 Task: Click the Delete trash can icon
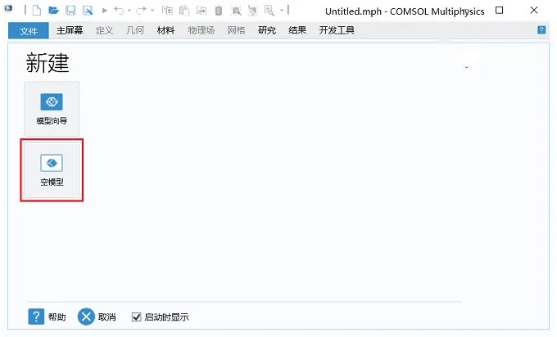219,11
